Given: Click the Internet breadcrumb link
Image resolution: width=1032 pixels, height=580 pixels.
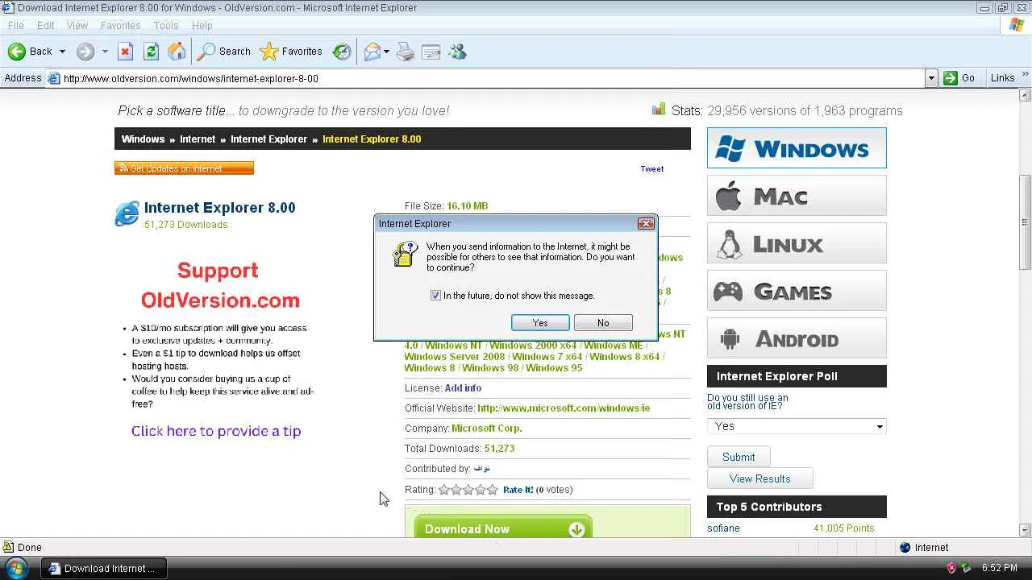Looking at the screenshot, I should tap(198, 139).
